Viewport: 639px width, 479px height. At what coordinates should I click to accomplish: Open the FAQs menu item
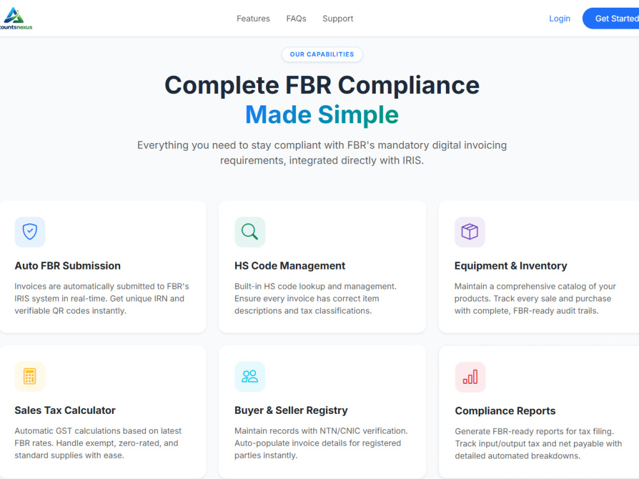click(x=296, y=19)
